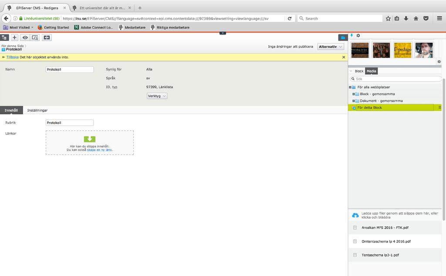The image size is (446, 276).
Task: Open the gear settings beside the pin
Action: (x=358, y=36)
